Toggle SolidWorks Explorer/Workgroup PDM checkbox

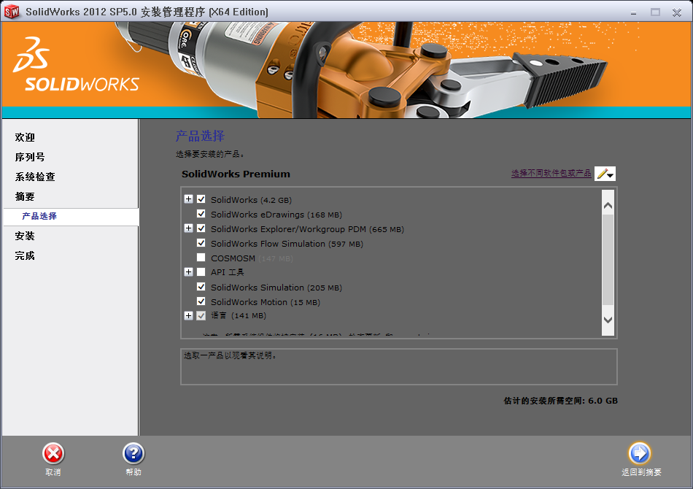pyautogui.click(x=201, y=228)
